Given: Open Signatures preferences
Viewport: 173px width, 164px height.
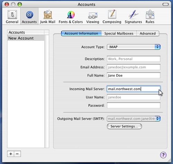Looking at the screenshot, I should [133, 17].
